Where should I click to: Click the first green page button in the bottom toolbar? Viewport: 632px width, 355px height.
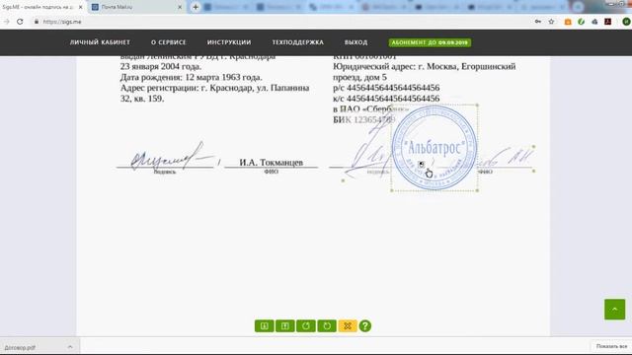[265, 325]
